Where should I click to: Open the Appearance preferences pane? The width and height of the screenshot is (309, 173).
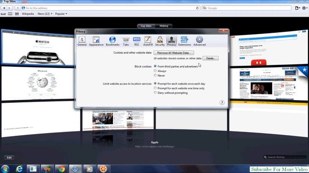click(x=96, y=41)
